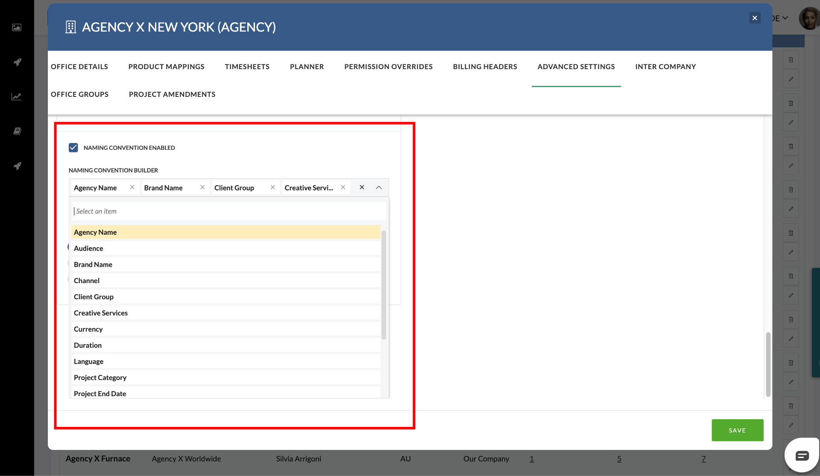Click the chat support bubble icon
820x476 pixels.
802,456
